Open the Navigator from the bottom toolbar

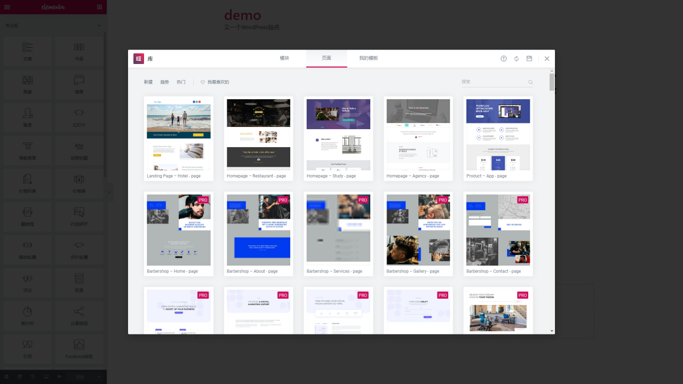pyautogui.click(x=20, y=377)
